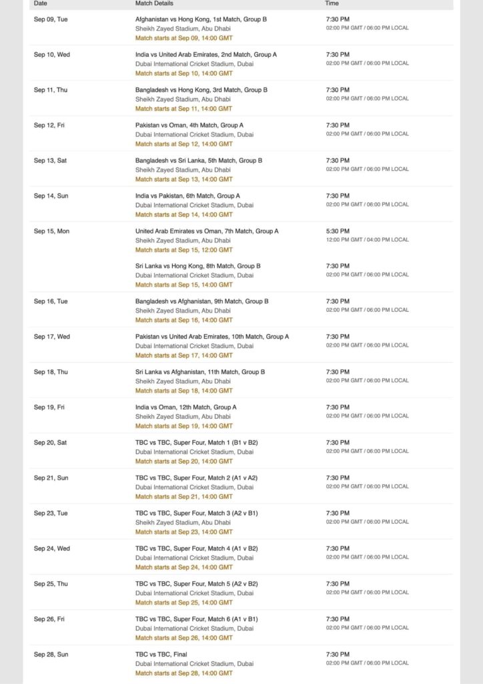Open India vs United Arab Emirates match link

205,55
